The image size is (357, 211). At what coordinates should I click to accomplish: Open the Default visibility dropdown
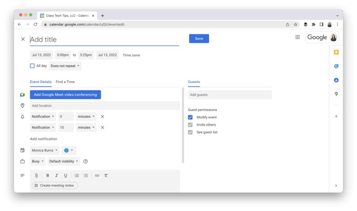pos(63,161)
